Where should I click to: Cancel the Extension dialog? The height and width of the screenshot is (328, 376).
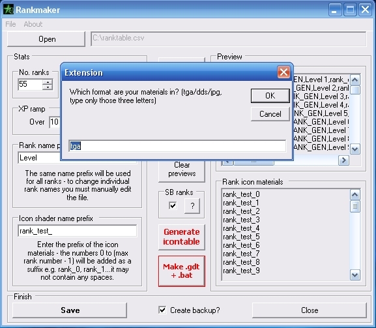[270, 114]
